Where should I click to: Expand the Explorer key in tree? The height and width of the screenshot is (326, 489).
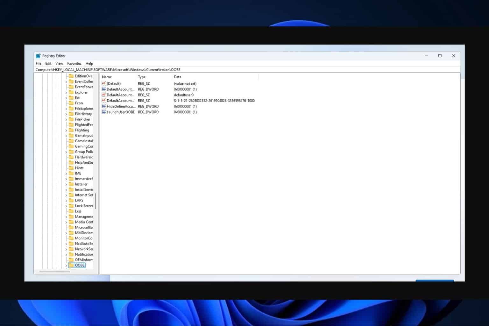pyautogui.click(x=66, y=93)
